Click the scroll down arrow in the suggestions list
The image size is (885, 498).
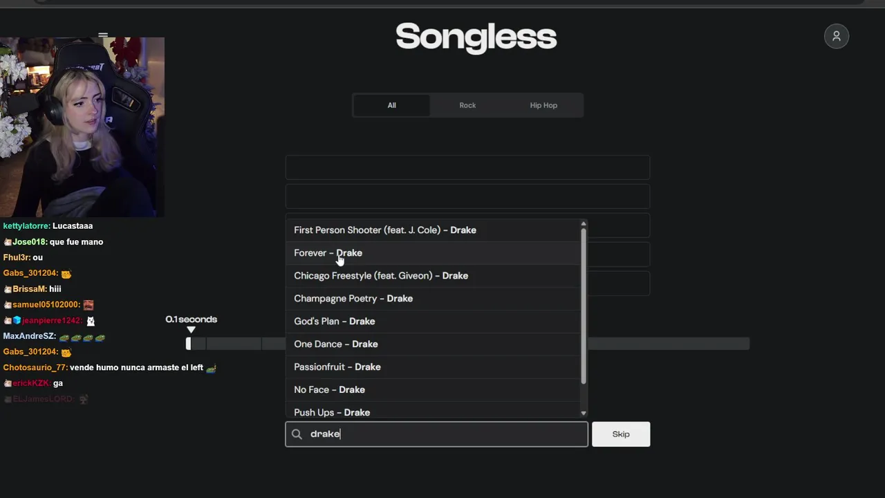pyautogui.click(x=584, y=413)
